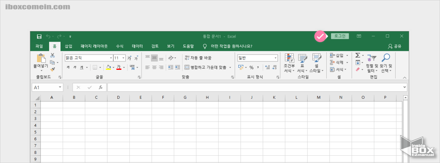Click the Accounting number format currency icon
The image size is (440, 163).
241,67
